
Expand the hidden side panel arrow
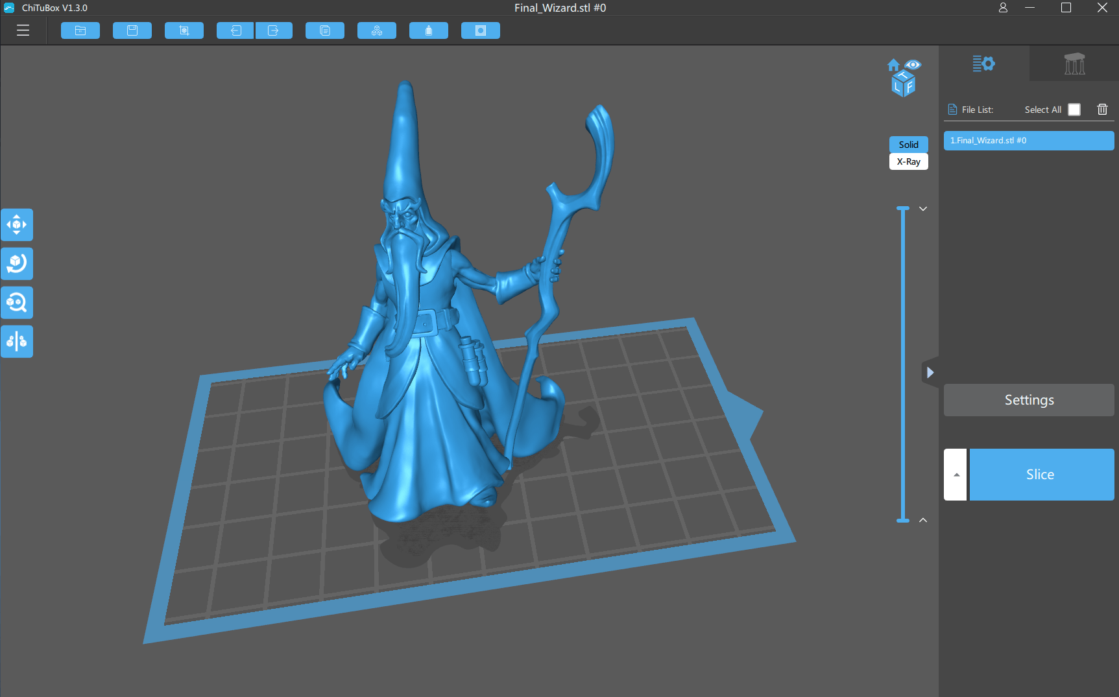931,372
